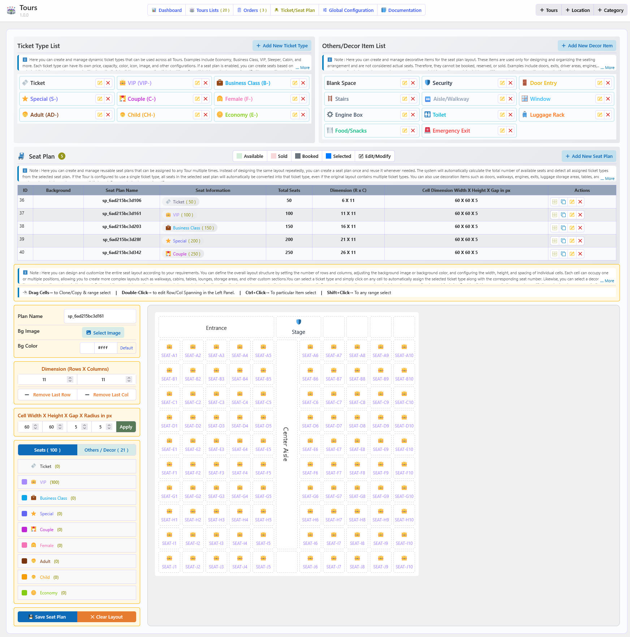Delete the Business Class (B-) ticket type
Image resolution: width=630 pixels, height=637 pixels.
pos(303,83)
